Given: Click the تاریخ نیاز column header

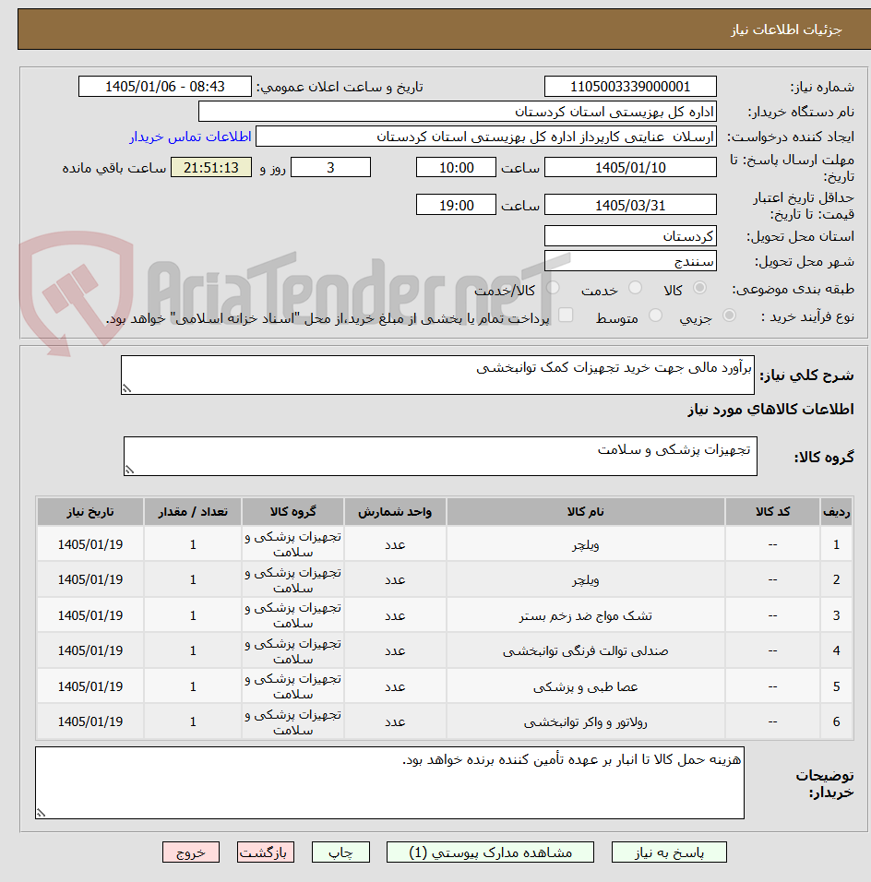Looking at the screenshot, I should click(x=90, y=511).
